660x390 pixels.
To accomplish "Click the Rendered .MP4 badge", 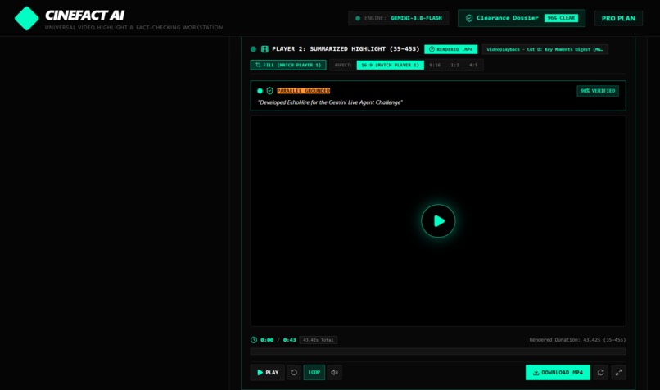I will pyautogui.click(x=451, y=49).
